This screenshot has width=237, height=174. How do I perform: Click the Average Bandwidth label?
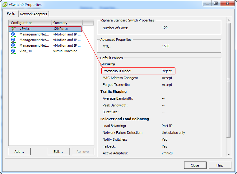click(118, 98)
